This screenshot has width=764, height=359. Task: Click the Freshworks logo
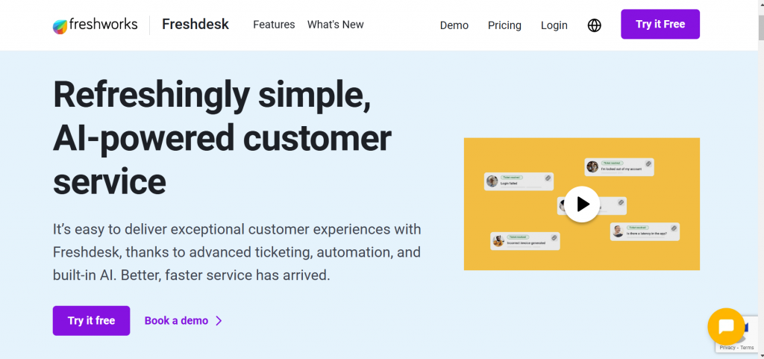(x=95, y=25)
